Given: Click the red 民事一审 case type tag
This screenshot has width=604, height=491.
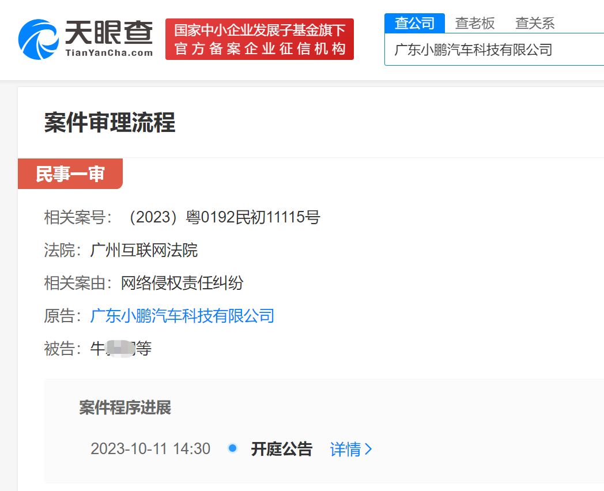Looking at the screenshot, I should tap(70, 173).
